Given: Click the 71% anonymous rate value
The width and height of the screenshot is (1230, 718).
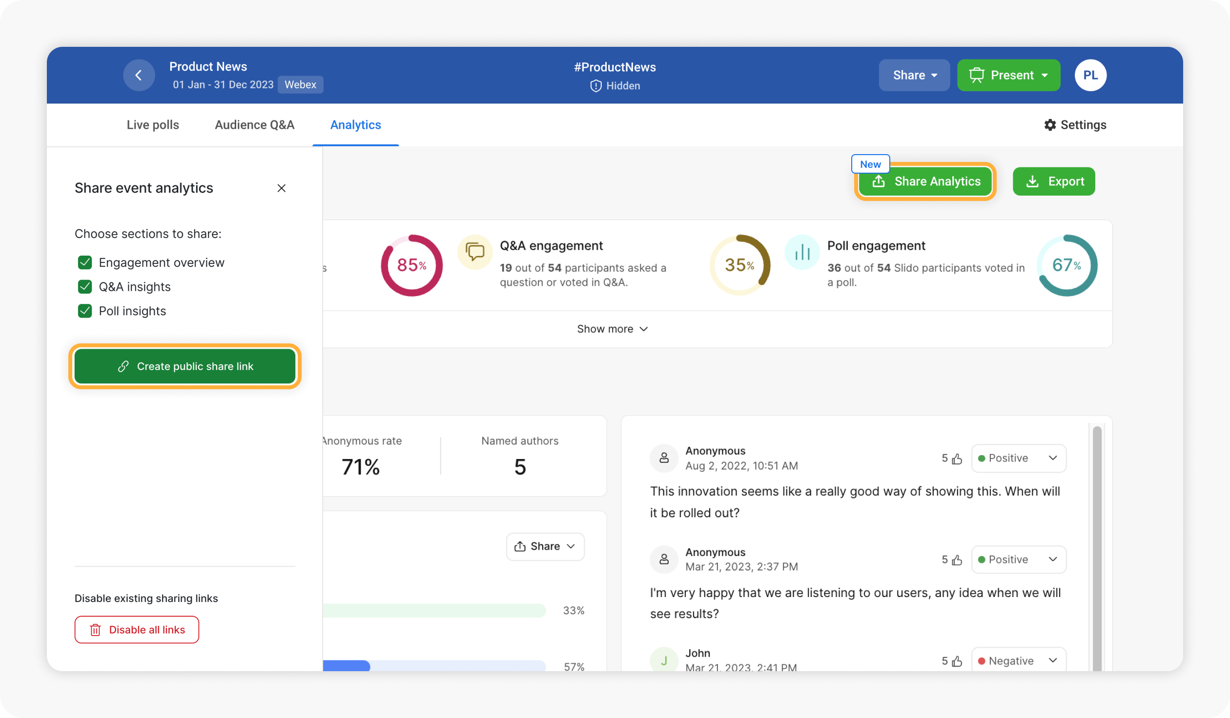Looking at the screenshot, I should coord(360,467).
